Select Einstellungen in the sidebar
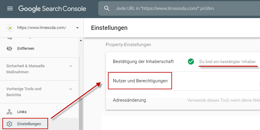The image size is (260, 130). click(29, 124)
